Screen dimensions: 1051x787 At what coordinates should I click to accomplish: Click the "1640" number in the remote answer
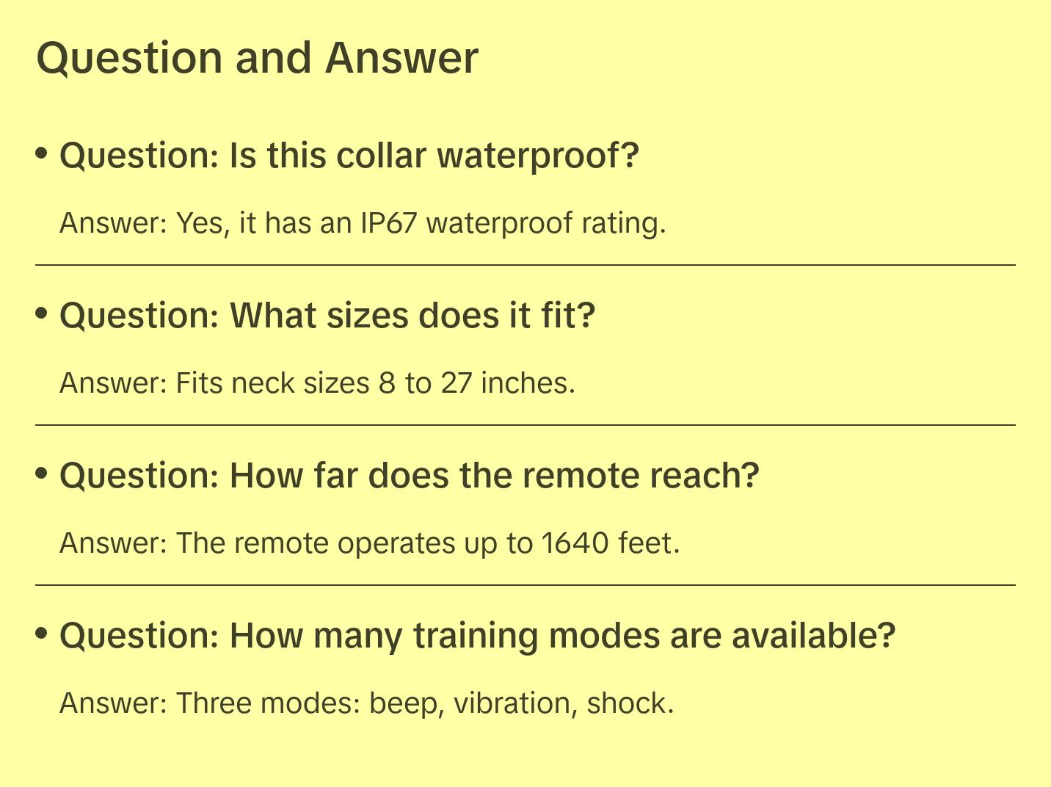click(575, 543)
